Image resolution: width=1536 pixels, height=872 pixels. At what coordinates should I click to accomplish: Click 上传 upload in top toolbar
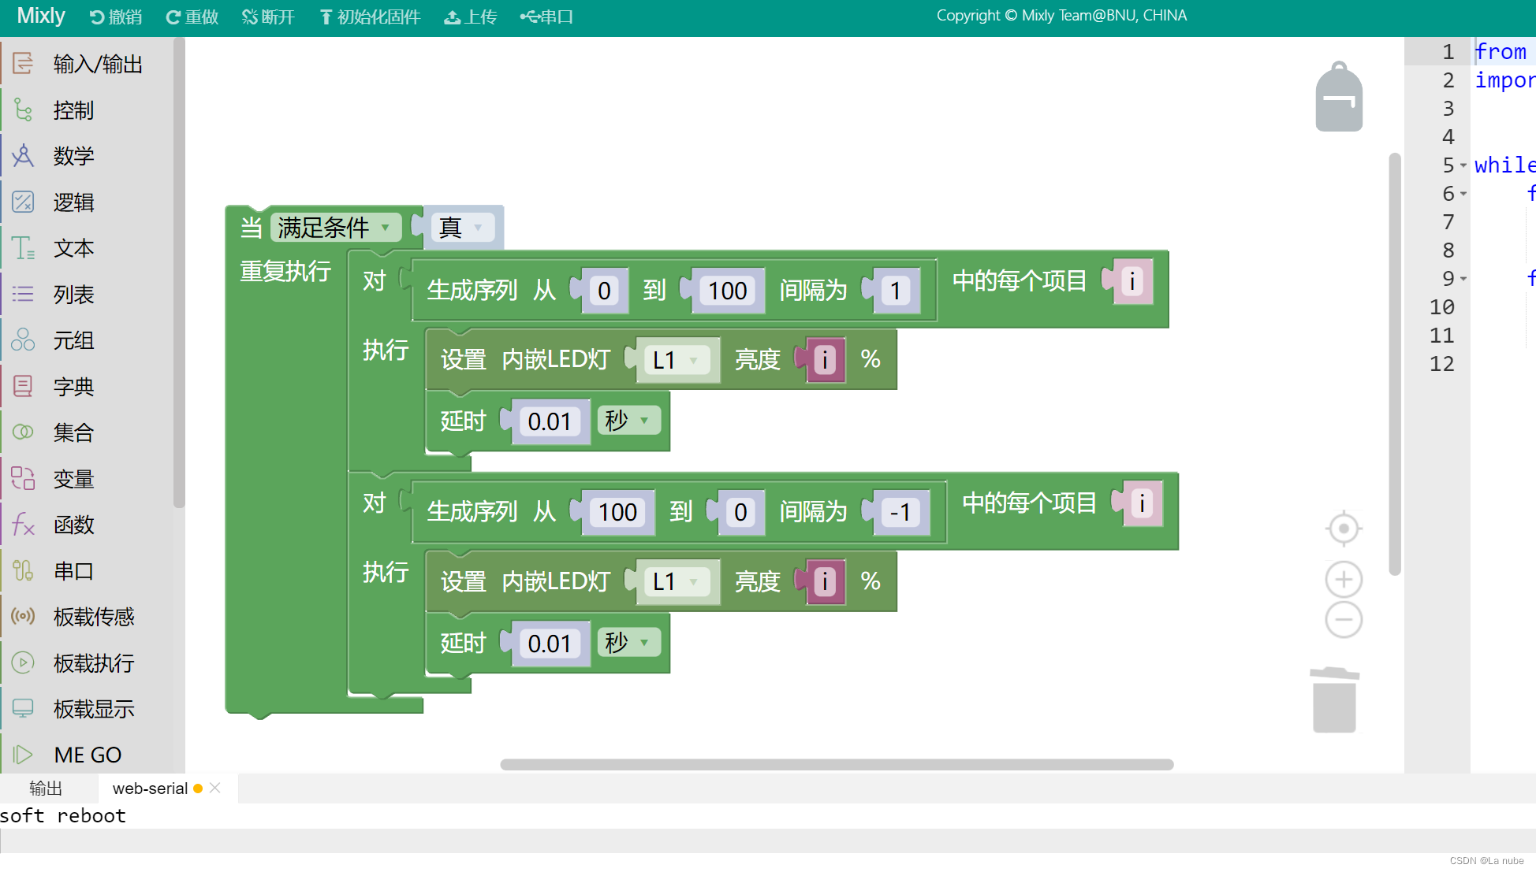click(471, 17)
